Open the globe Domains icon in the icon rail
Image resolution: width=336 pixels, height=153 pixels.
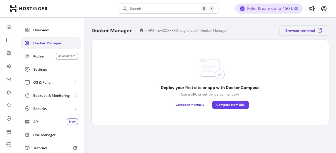tap(9, 53)
